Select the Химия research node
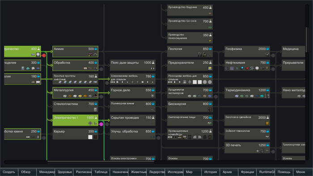This screenshot has width=313, height=176. [x=75, y=52]
